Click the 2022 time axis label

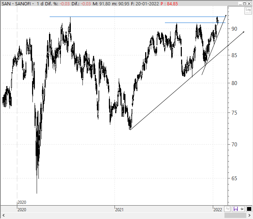[x=218, y=209]
